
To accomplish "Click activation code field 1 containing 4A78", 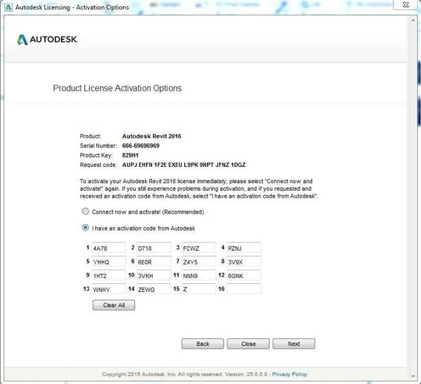I will tap(109, 248).
